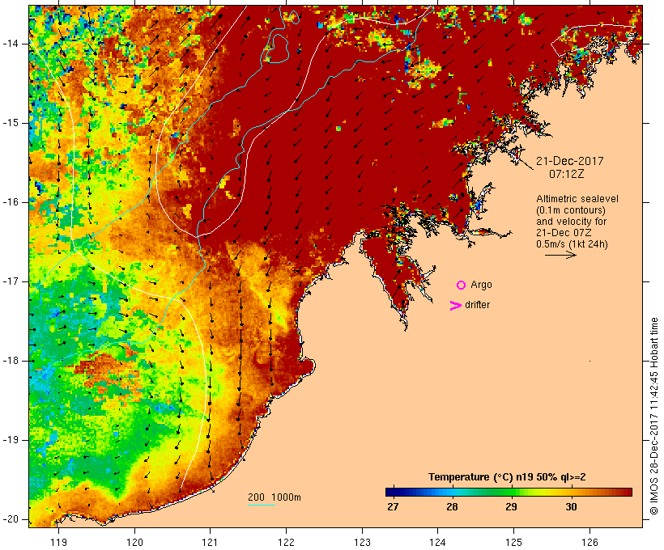Click the '-19' latitude axis label
The image size is (664, 550).
(x=10, y=440)
